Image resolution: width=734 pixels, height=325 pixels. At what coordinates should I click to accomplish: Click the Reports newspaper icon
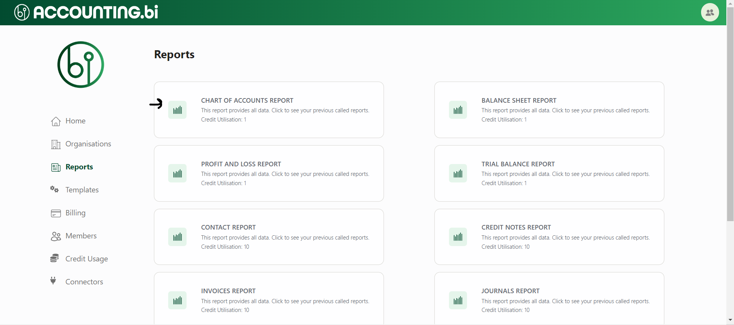[x=56, y=167]
